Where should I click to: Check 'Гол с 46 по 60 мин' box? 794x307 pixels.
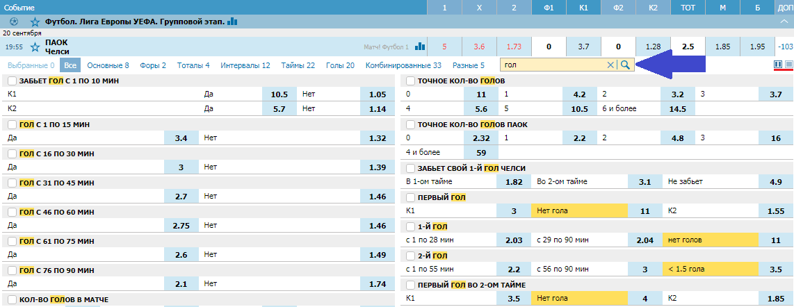12,213
